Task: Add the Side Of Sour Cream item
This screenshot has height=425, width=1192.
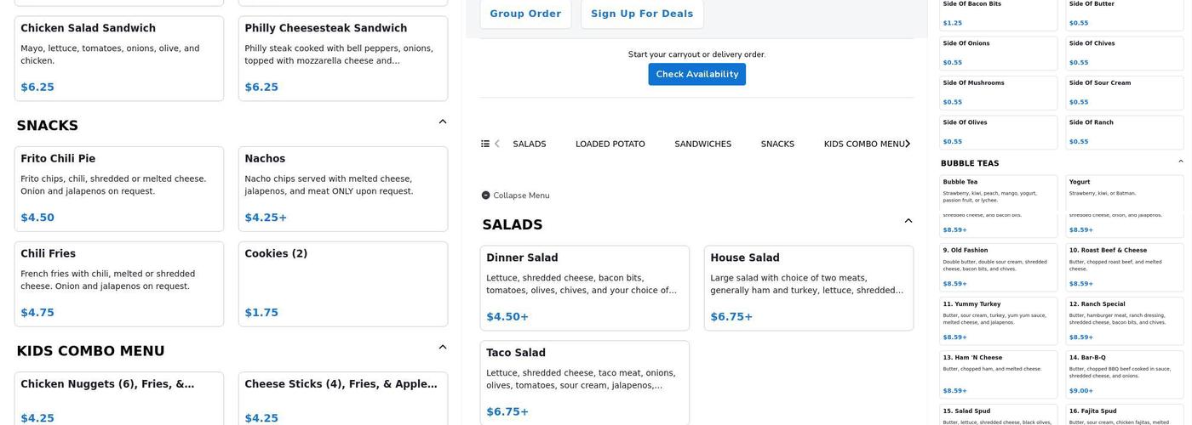Action: tap(1124, 92)
